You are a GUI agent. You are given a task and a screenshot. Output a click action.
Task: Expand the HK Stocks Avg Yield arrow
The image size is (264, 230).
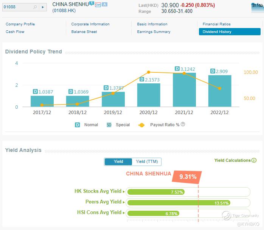pos(124,192)
